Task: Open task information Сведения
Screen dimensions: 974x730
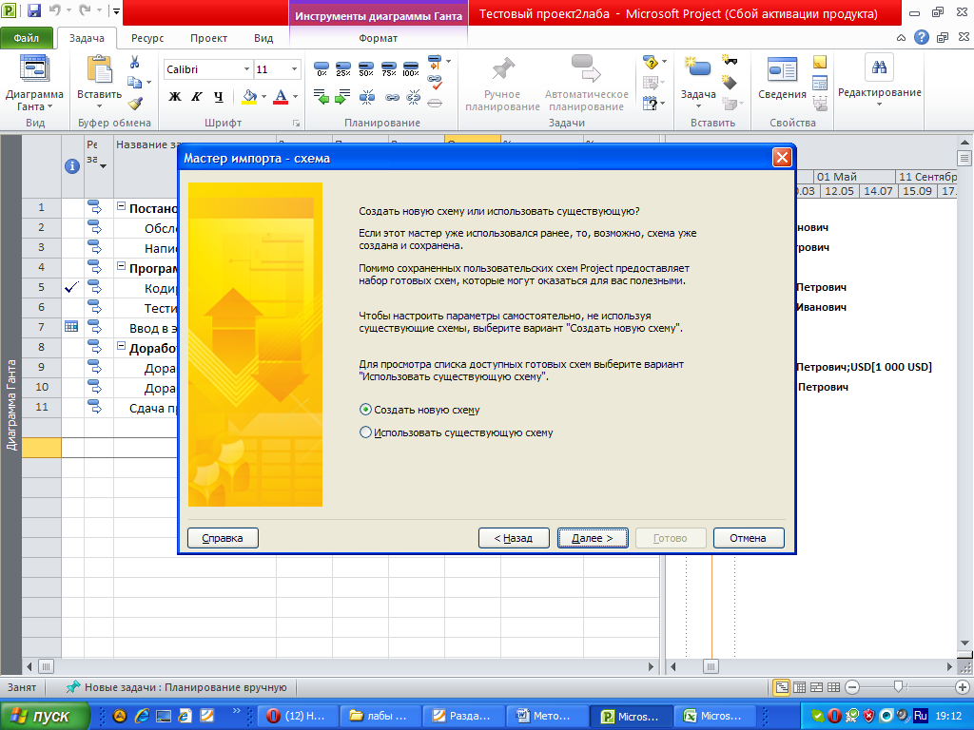Action: (x=782, y=78)
